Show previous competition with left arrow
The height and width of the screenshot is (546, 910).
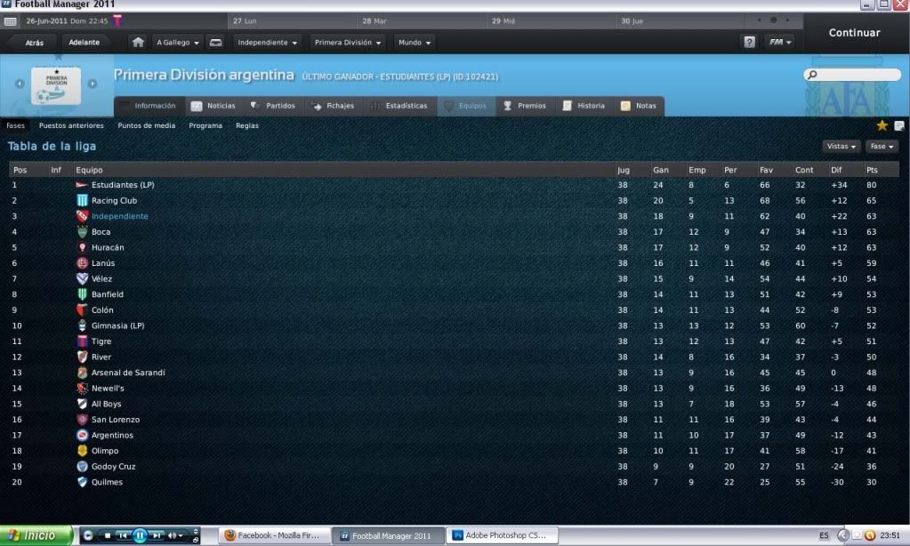point(20,84)
